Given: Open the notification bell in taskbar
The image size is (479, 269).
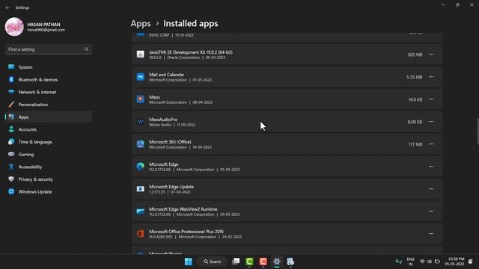Looking at the screenshot, I should tap(471, 262).
